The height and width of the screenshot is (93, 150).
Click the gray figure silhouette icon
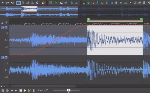[135, 3]
